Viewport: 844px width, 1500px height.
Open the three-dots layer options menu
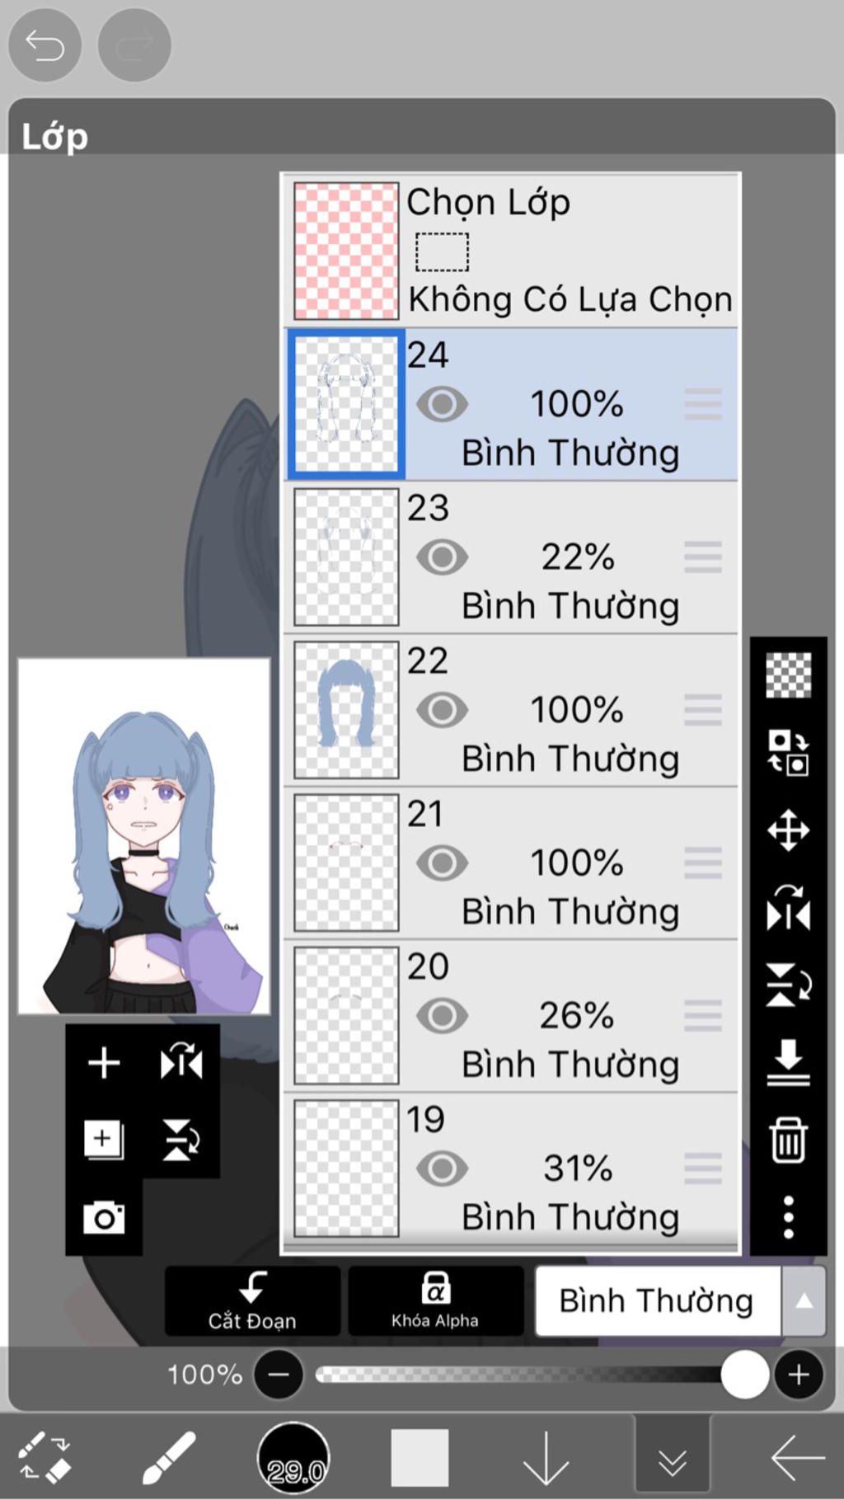pyautogui.click(x=788, y=1216)
